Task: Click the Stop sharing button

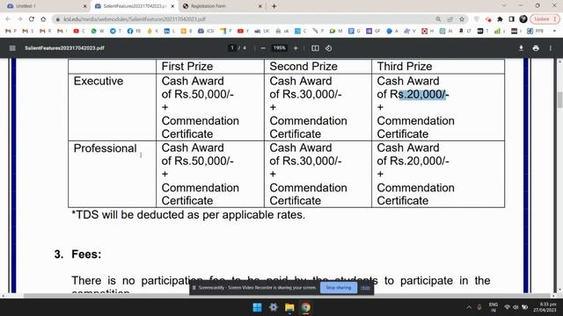Action: 338,288
